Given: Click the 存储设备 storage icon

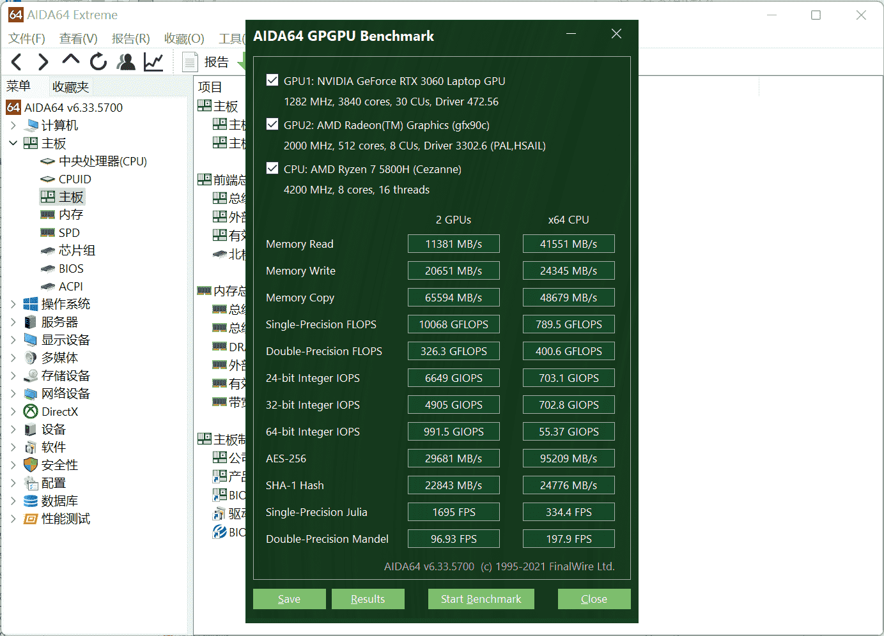Looking at the screenshot, I should pos(31,375).
